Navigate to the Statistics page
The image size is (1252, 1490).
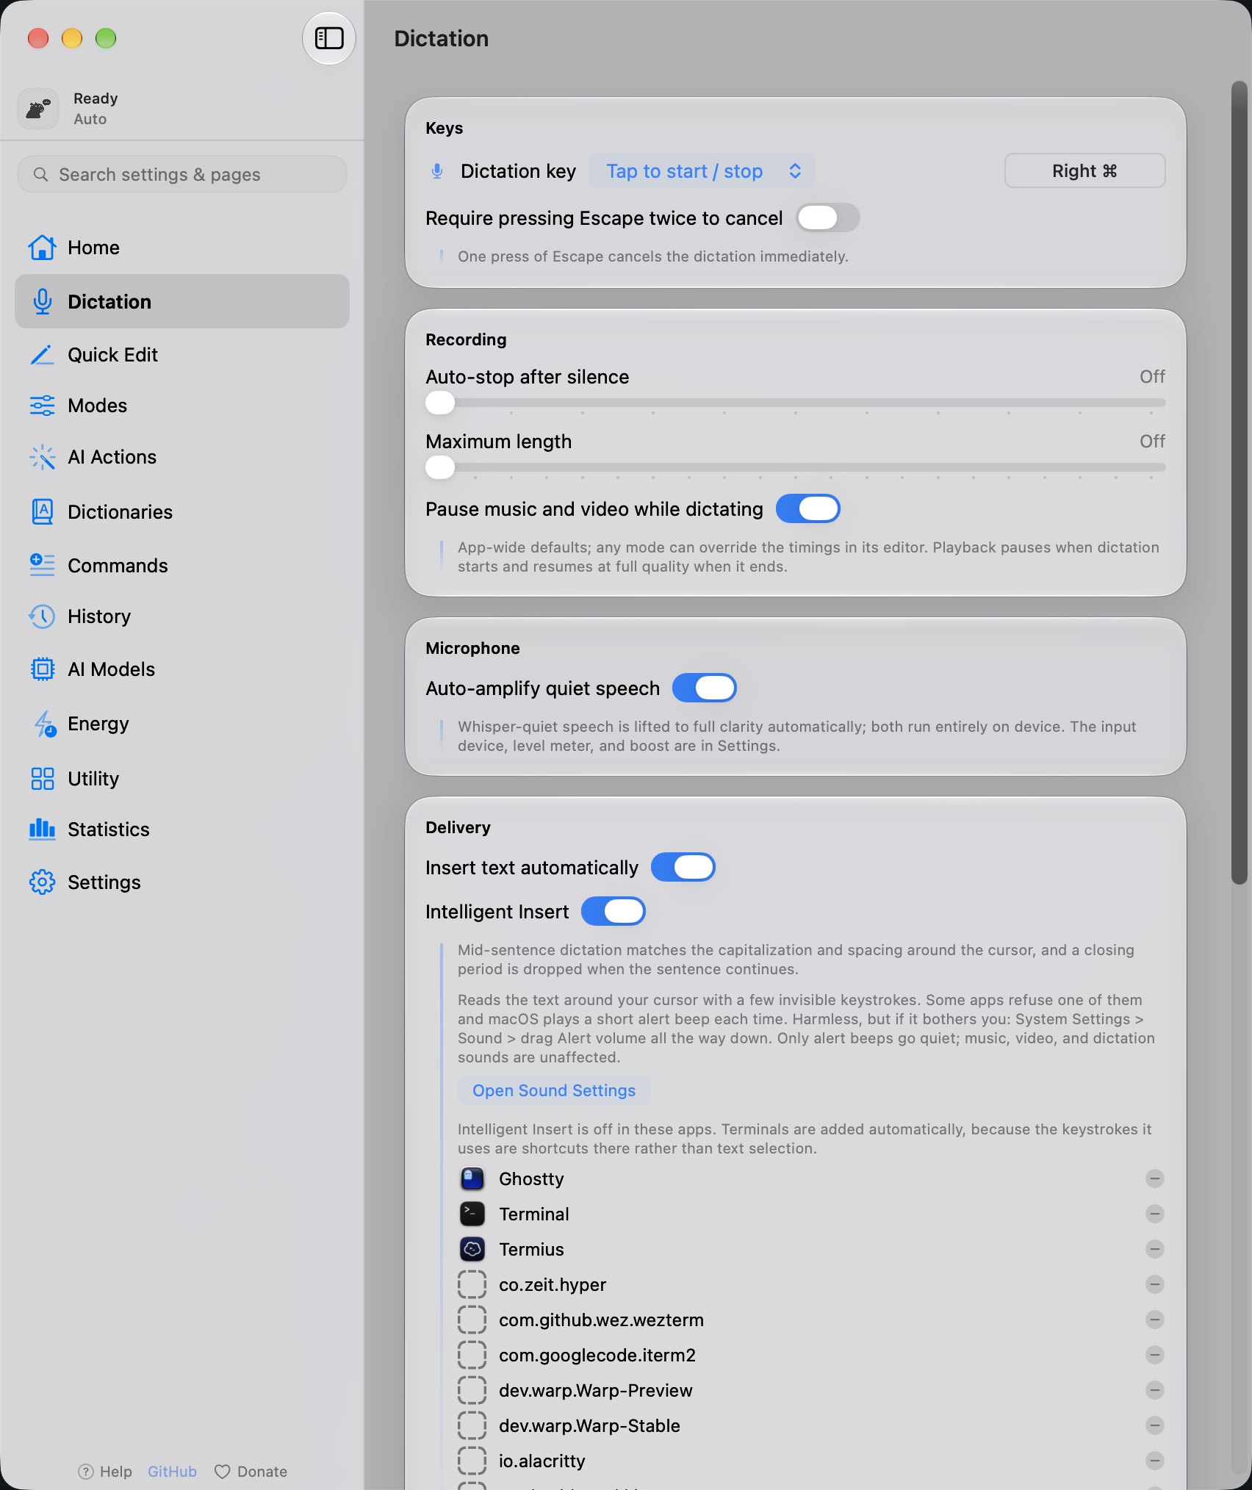182,829
